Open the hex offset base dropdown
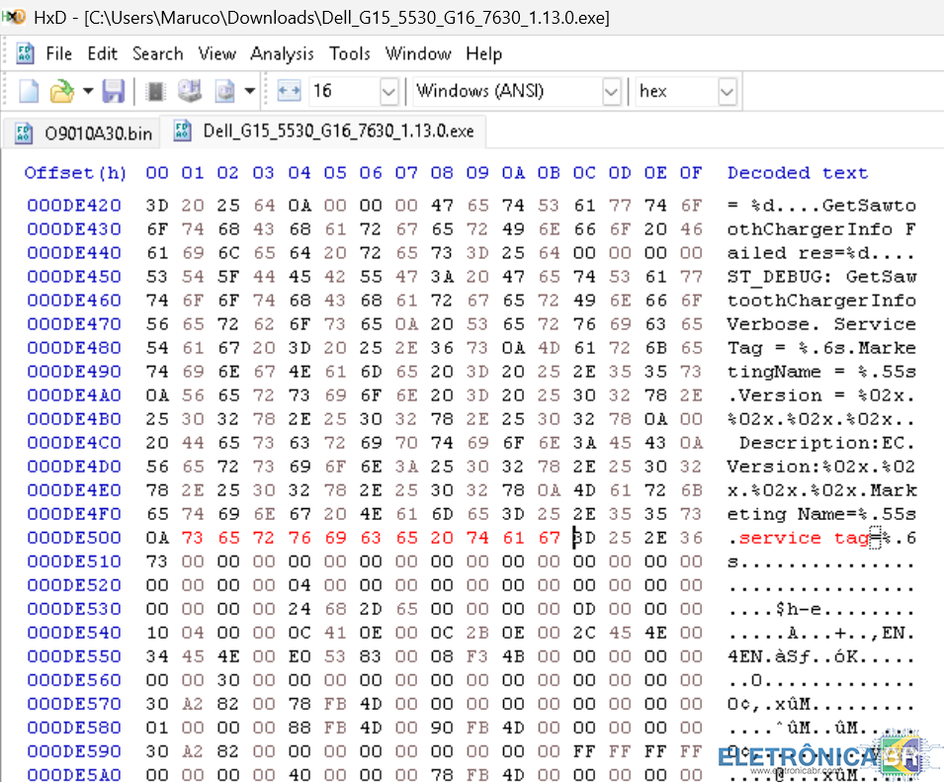The width and height of the screenshot is (944, 782). [x=727, y=92]
